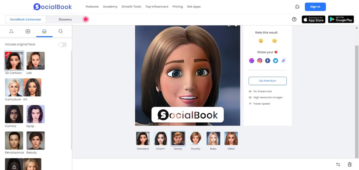Viewport: 359px width, 170px height.
Task: Share the result on Facebook
Action: click(267, 61)
